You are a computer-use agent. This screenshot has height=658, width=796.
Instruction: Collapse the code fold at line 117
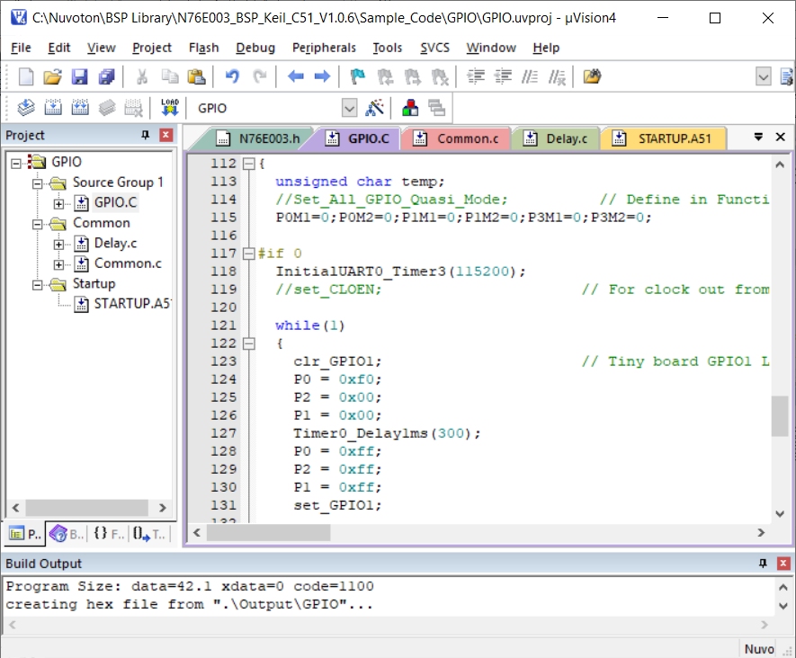pos(248,253)
